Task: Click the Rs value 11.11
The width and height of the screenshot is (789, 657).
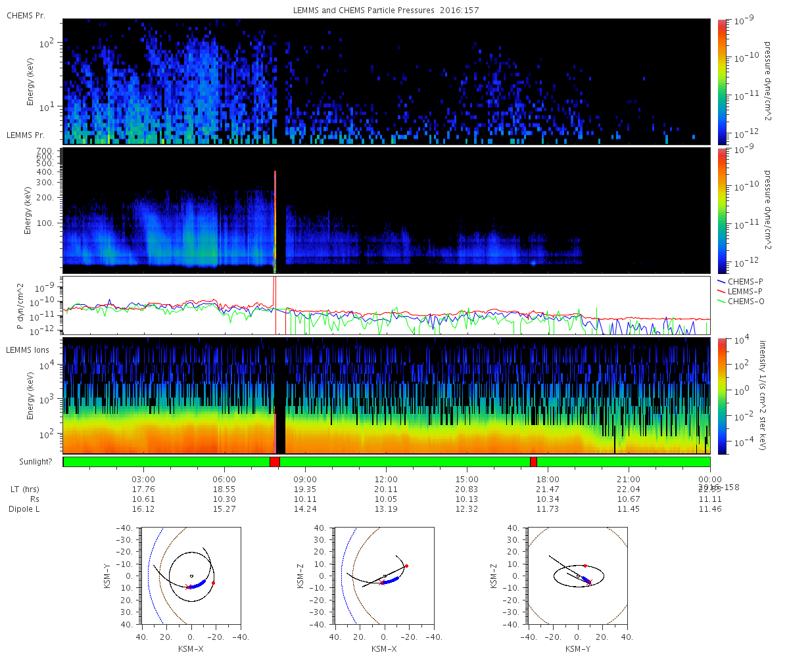Action: tap(710, 499)
